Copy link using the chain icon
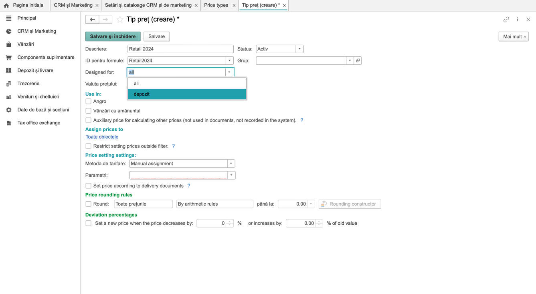Image resolution: width=536 pixels, height=294 pixels. point(506,19)
